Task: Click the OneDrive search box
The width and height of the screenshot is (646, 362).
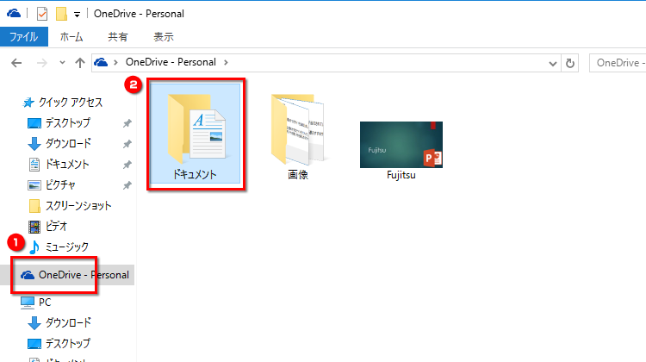Action: [x=618, y=63]
